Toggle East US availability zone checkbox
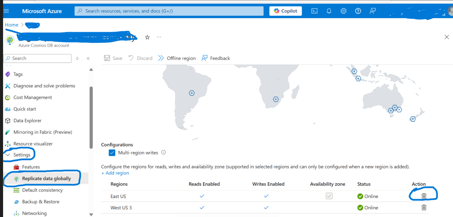 coord(329,196)
